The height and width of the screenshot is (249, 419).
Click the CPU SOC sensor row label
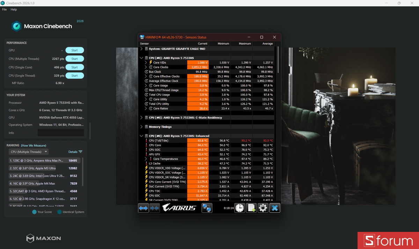tap(155, 150)
